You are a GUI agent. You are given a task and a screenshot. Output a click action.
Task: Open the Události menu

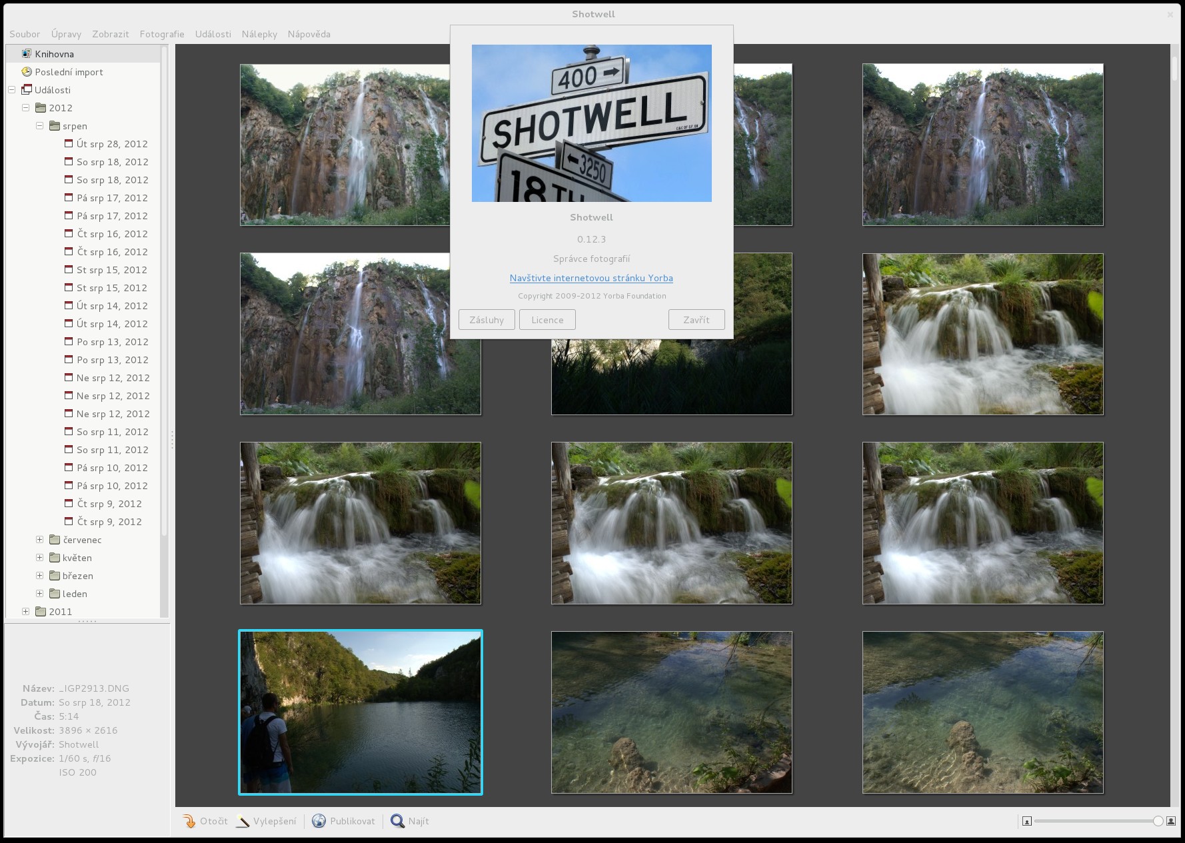tap(213, 34)
